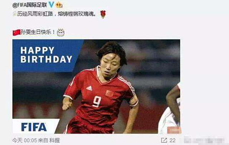Click the birthday cake emoji
The width and height of the screenshot is (229, 145).
[x=60, y=32]
